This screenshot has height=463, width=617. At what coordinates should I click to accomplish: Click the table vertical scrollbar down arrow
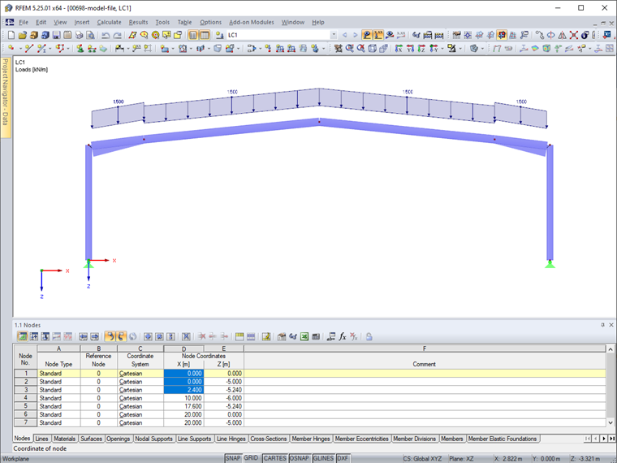coord(611,422)
